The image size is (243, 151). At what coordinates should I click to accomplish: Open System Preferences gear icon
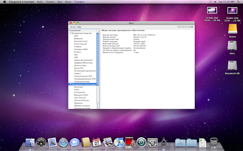[x=152, y=143]
